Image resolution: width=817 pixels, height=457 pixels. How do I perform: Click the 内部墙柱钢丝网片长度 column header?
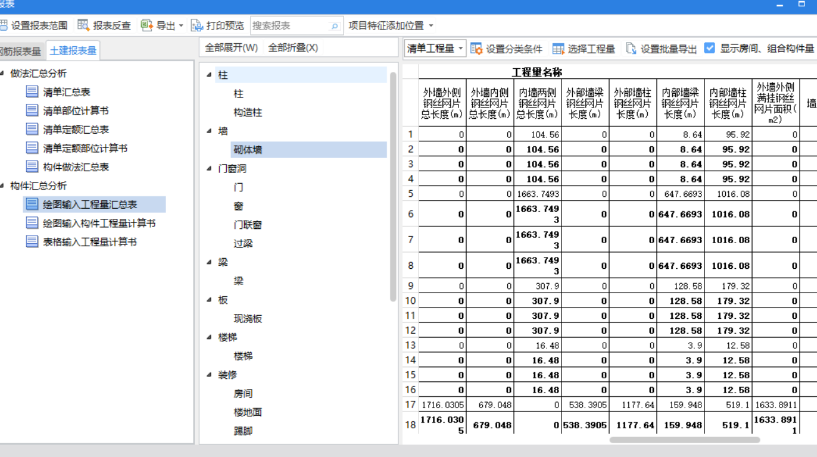[x=728, y=103]
